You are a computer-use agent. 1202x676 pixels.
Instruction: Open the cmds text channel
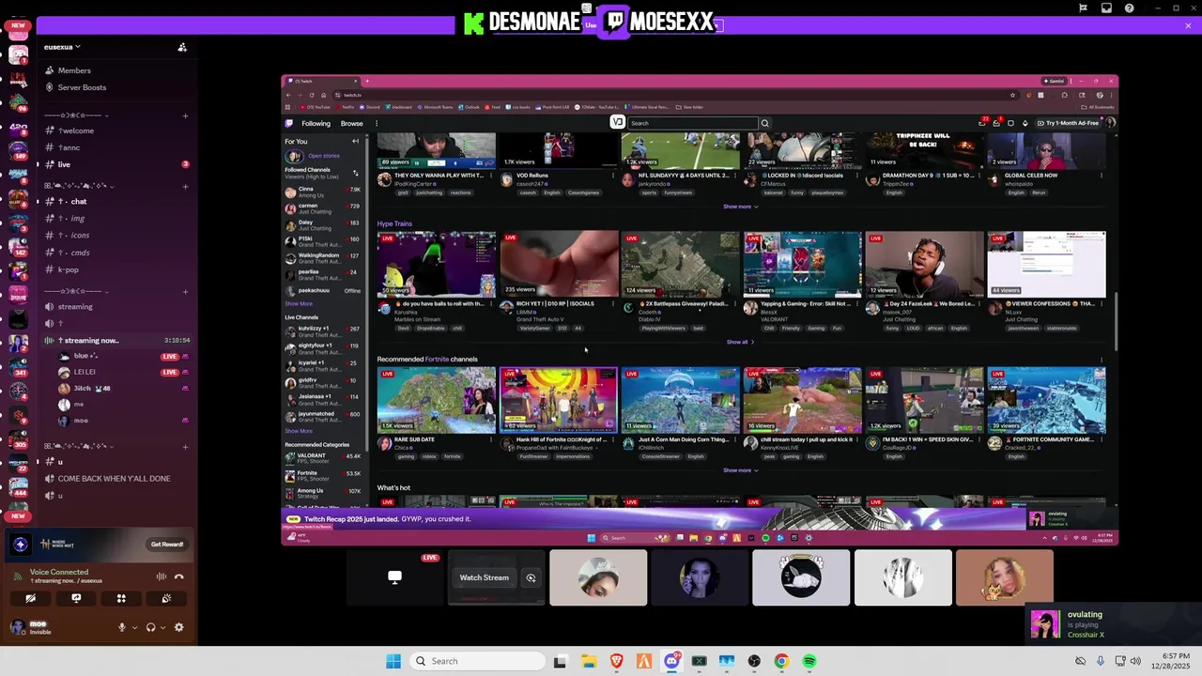(x=117, y=253)
